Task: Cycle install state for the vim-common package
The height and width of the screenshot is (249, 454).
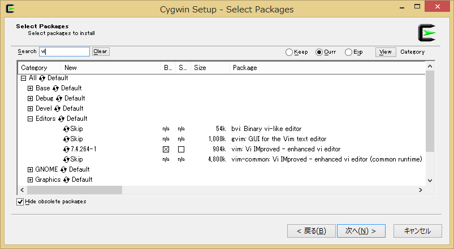Action: (66, 159)
